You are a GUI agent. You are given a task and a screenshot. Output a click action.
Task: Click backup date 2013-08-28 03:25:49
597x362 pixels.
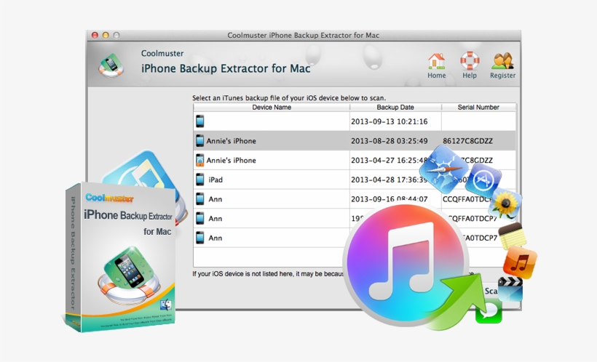[x=389, y=141]
